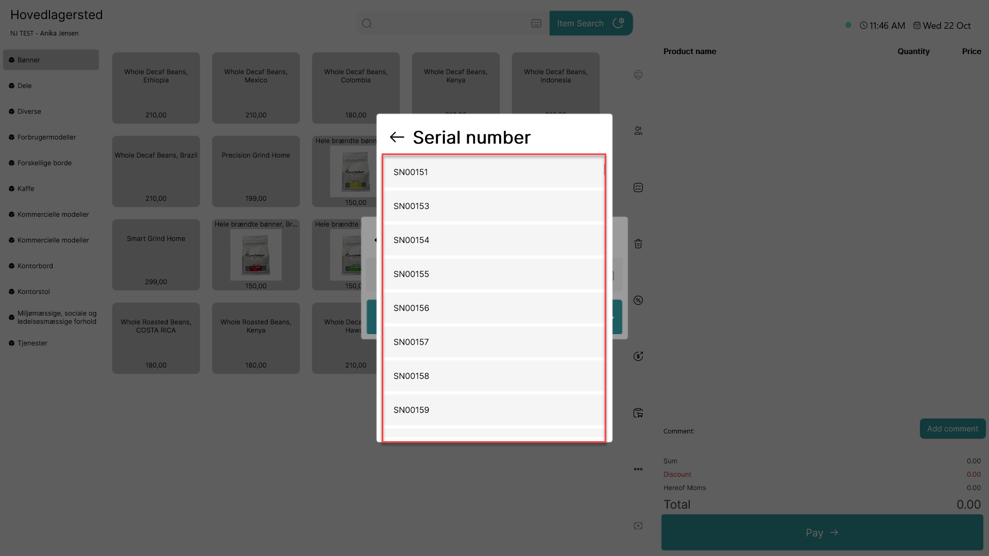Add Whole Decaf Beans, Colombia product

(356, 88)
